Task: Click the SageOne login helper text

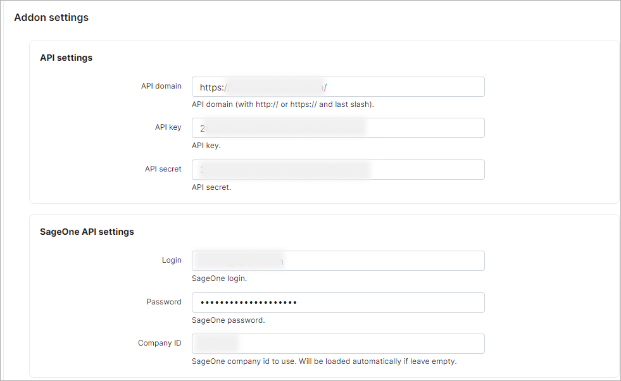Action: 218,278
